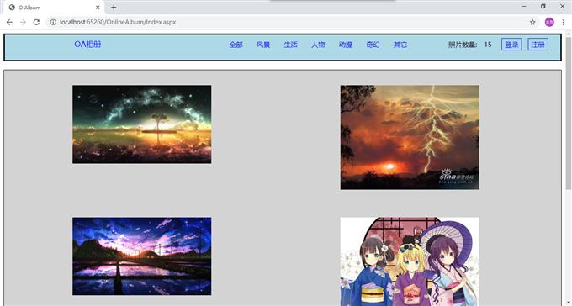Select the 生活 category
Image resolution: width=572 pixels, height=306 pixels.
291,45
